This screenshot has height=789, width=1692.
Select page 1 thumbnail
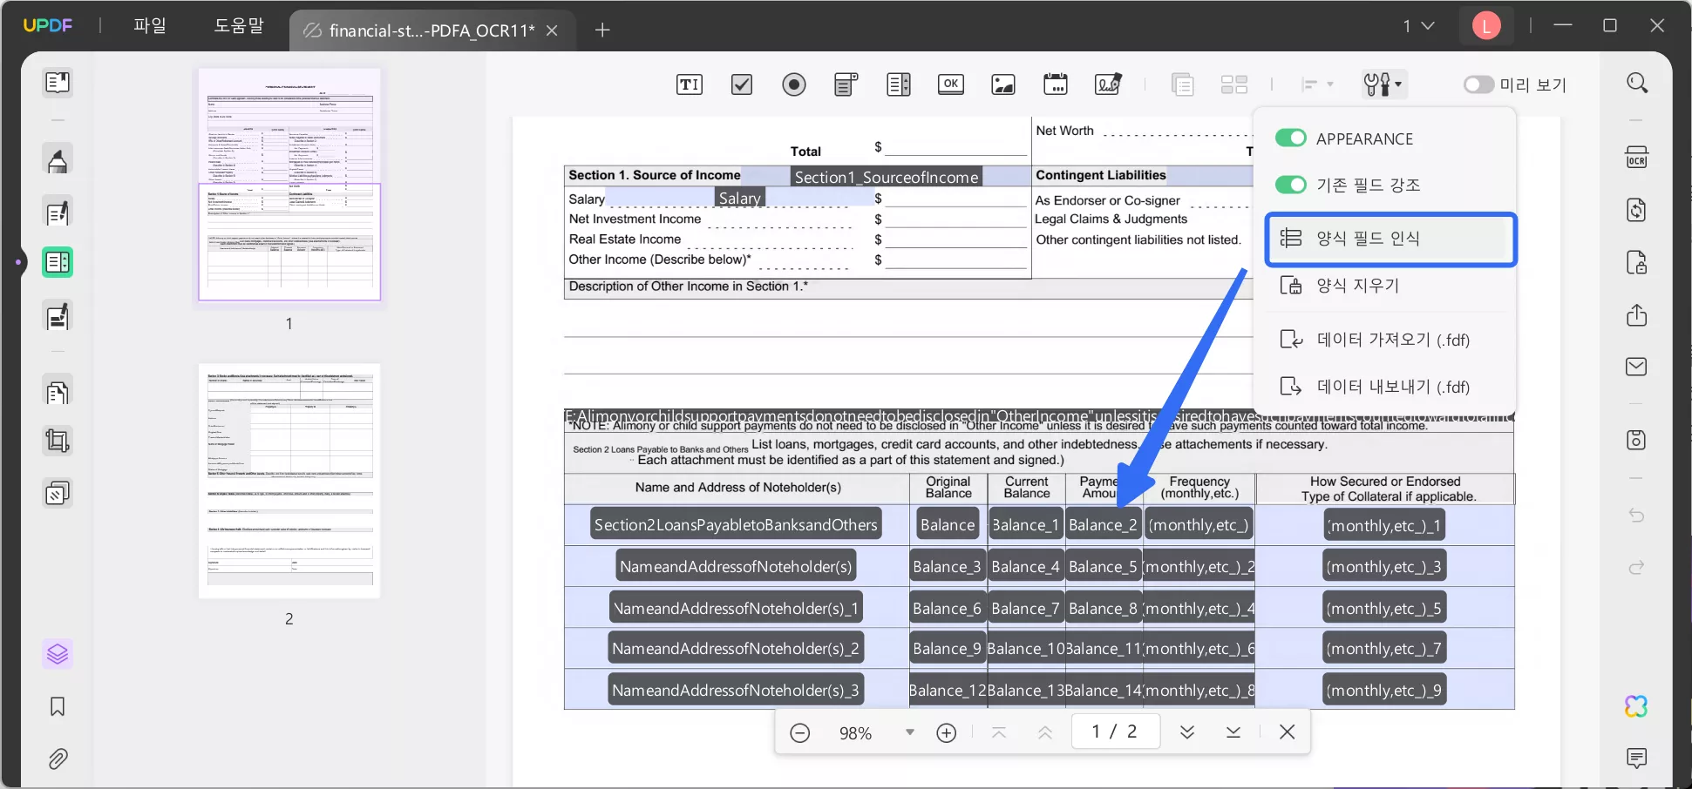pyautogui.click(x=289, y=185)
